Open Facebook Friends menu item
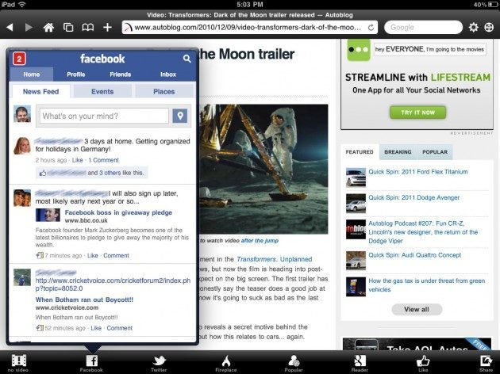 120,74
